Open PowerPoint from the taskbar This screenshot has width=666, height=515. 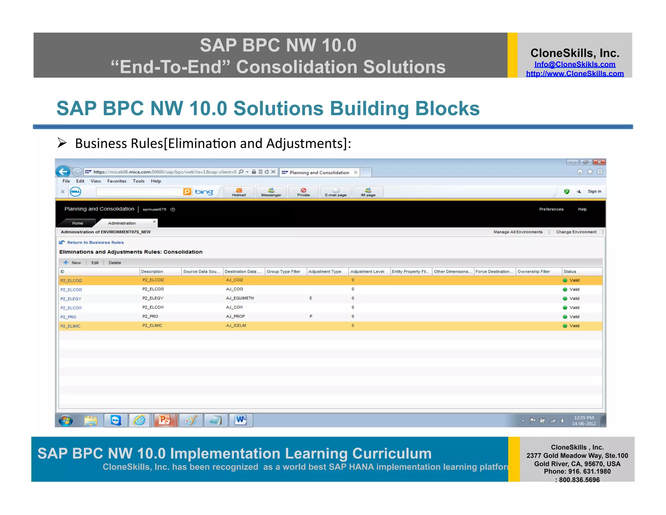click(x=165, y=421)
